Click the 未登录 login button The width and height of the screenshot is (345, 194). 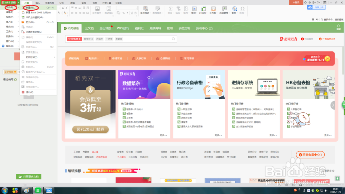click(296, 2)
